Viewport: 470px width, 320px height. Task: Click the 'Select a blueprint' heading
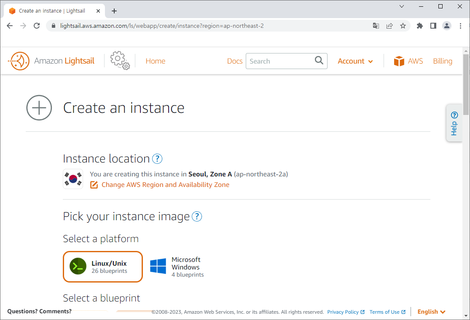101,298
